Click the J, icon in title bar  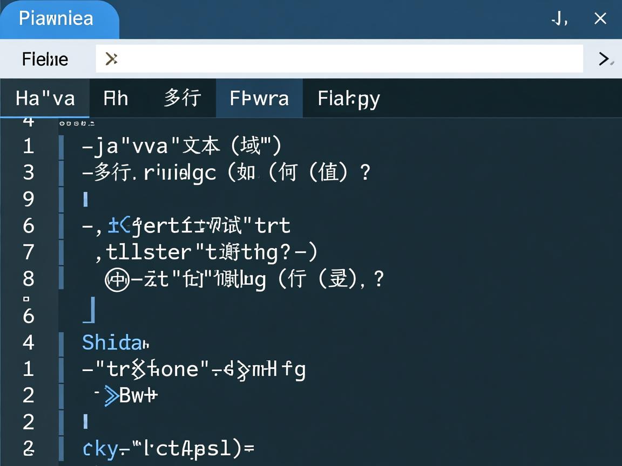point(559,19)
